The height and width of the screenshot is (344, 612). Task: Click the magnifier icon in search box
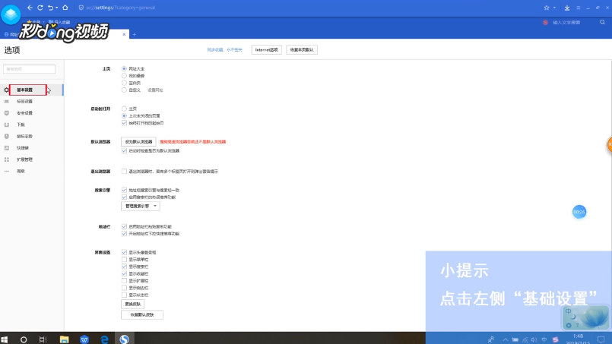pos(602,22)
